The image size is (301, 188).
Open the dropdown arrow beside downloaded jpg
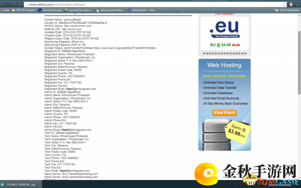[40, 184]
